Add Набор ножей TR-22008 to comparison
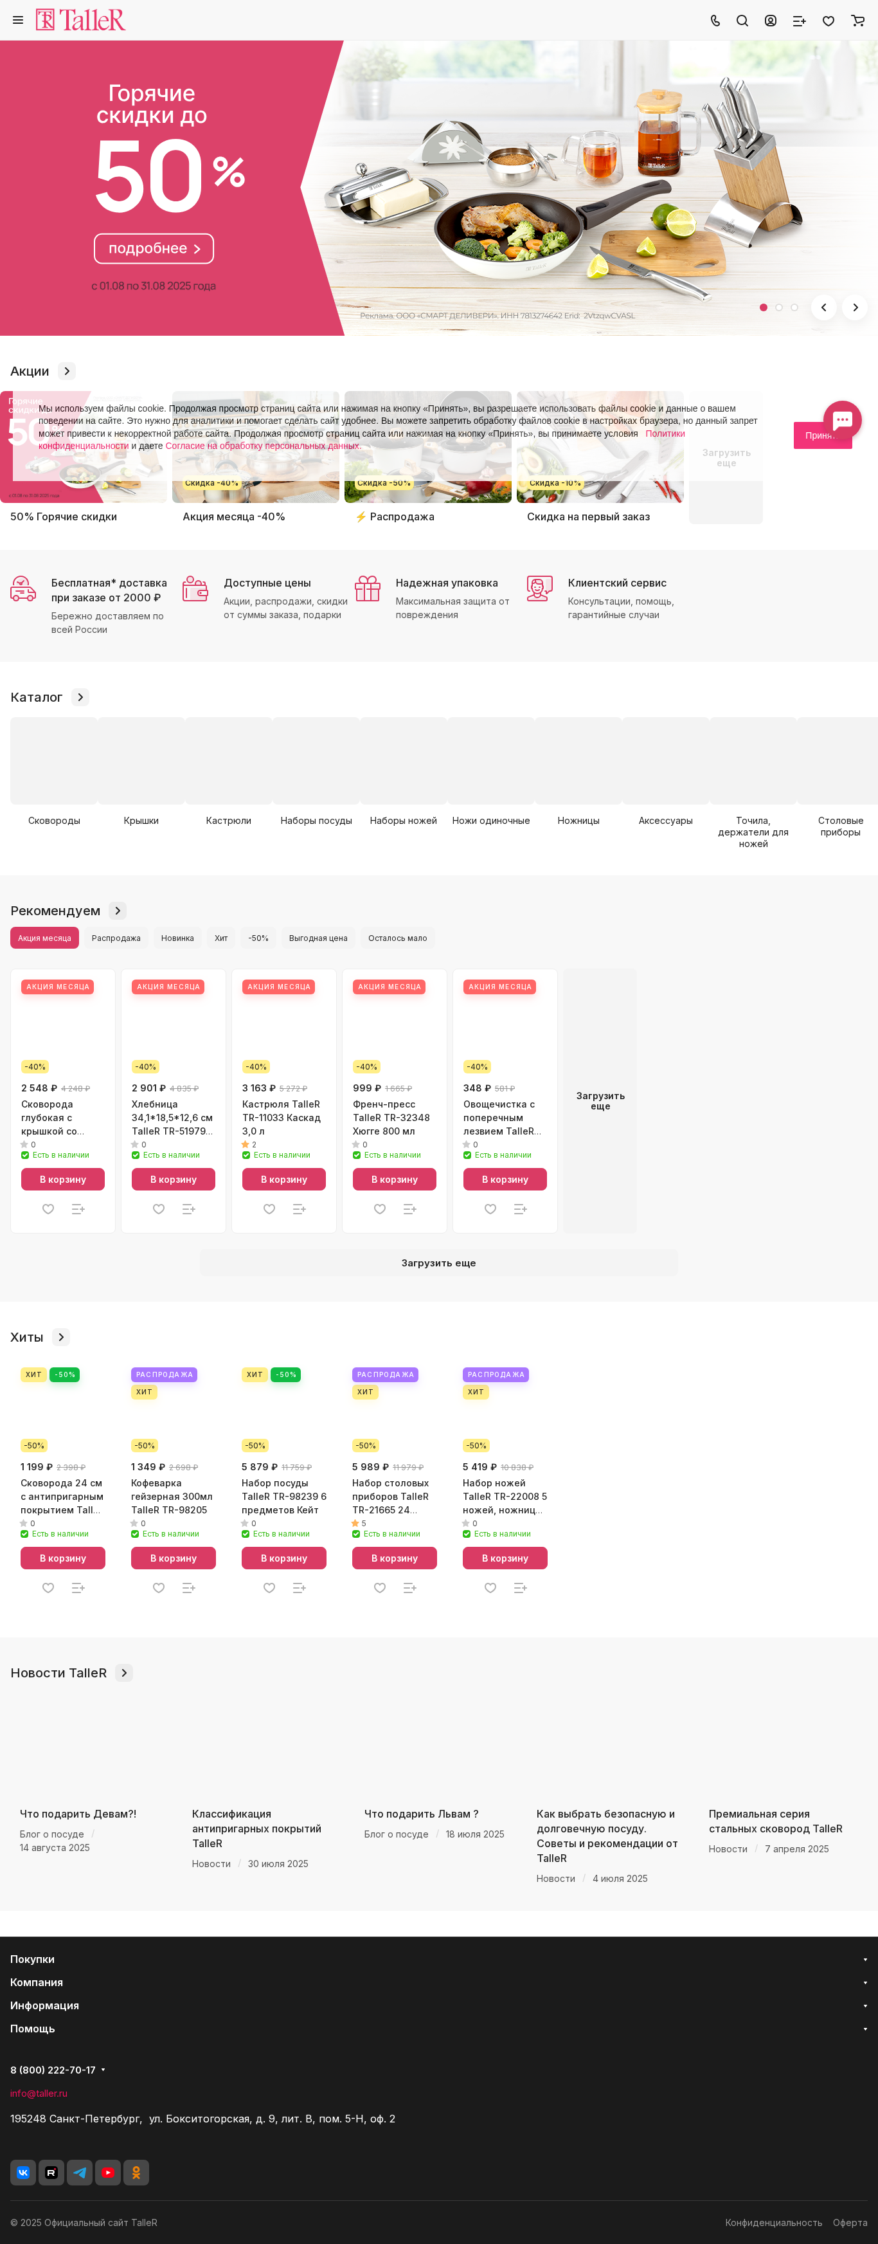 pos(521,1588)
